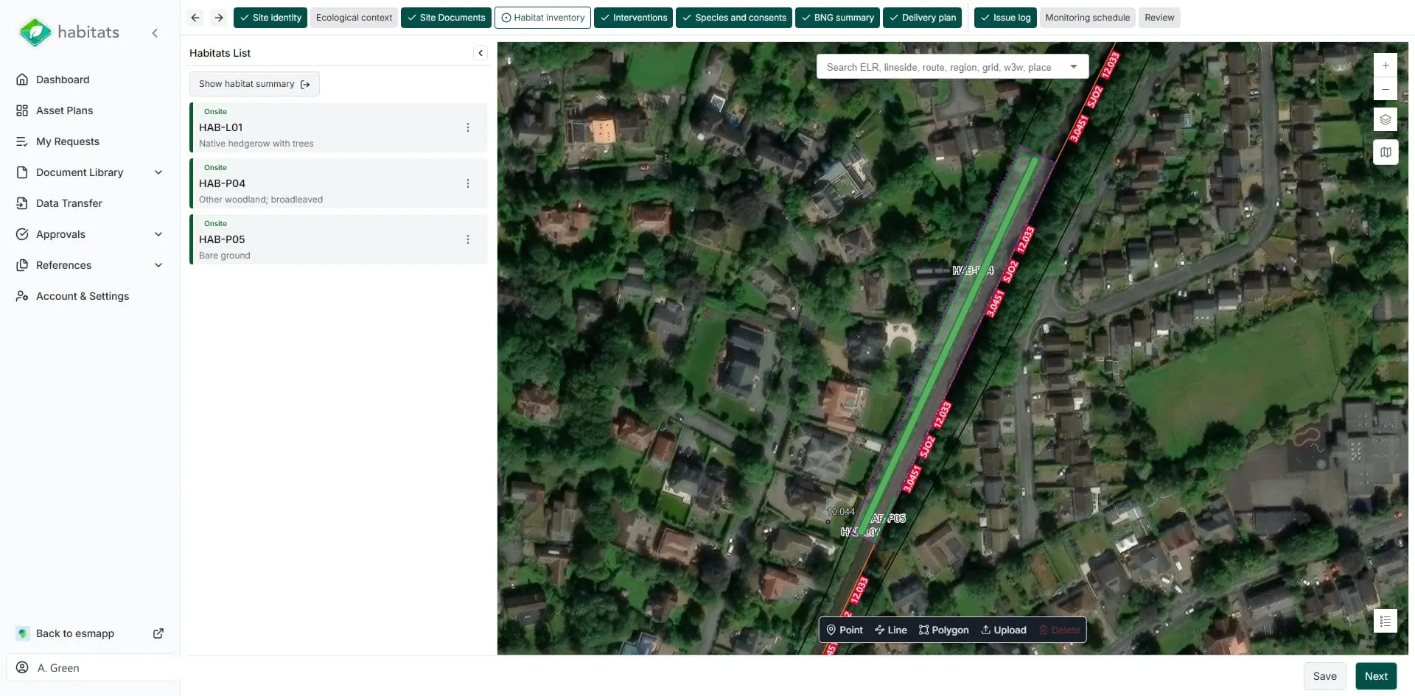Screen dimensions: 1415x696
Task: Open the more options menu for HAB-P05
Action: click(x=468, y=239)
